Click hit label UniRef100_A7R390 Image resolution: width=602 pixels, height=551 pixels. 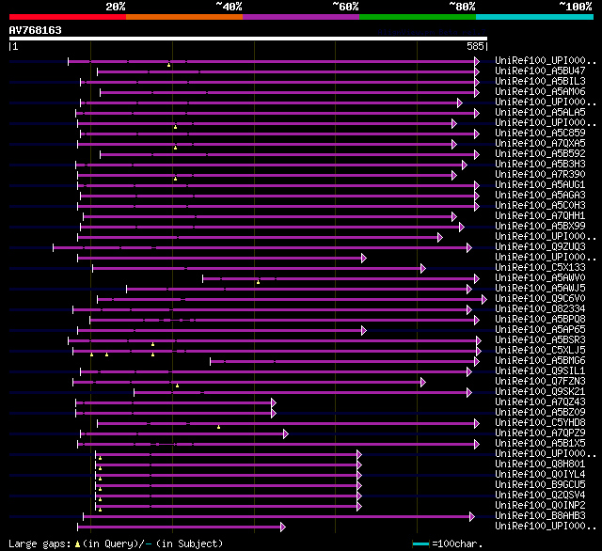(x=540, y=175)
